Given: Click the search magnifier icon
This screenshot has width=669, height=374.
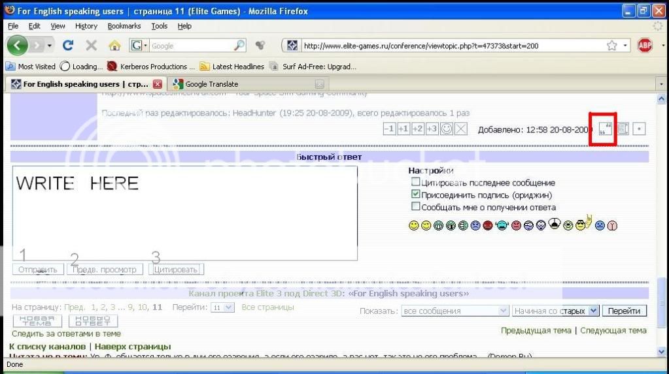Looking at the screenshot, I should (x=239, y=46).
